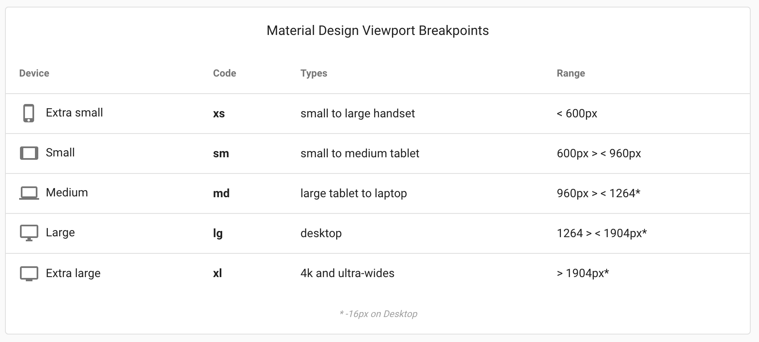Click the lg code cell
The width and height of the screenshot is (759, 342).
pyautogui.click(x=218, y=233)
